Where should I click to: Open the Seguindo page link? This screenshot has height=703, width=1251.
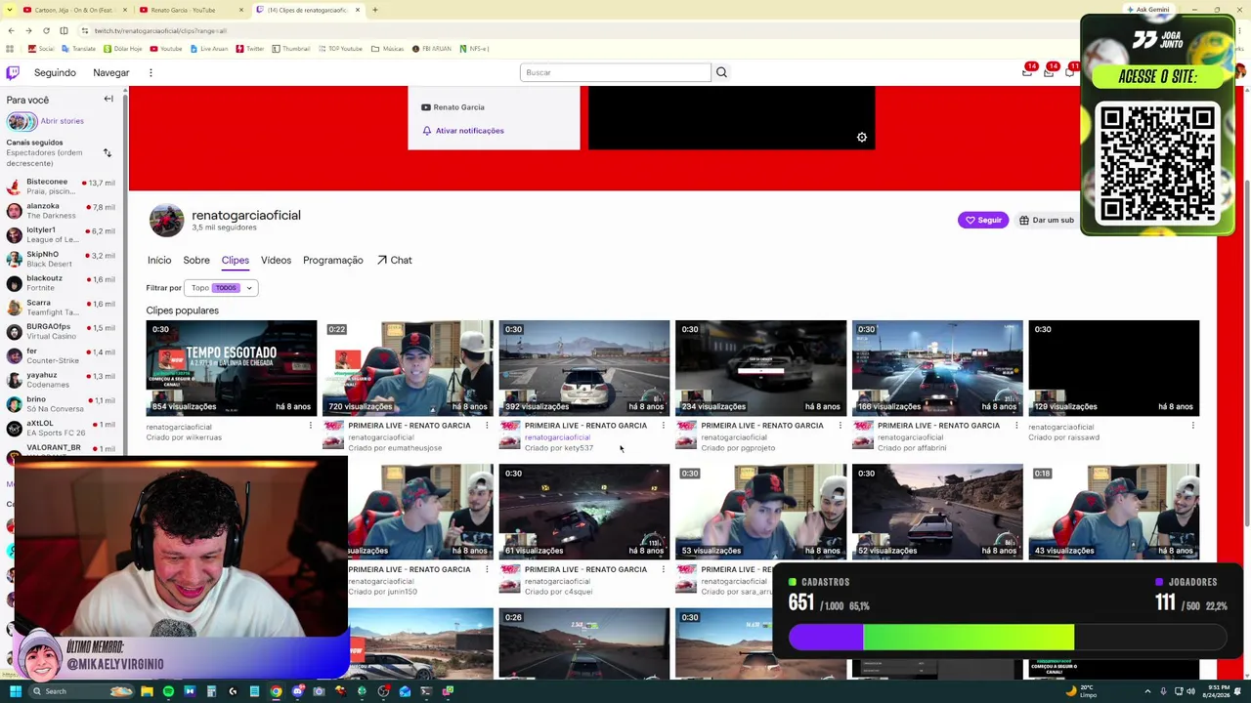(55, 73)
